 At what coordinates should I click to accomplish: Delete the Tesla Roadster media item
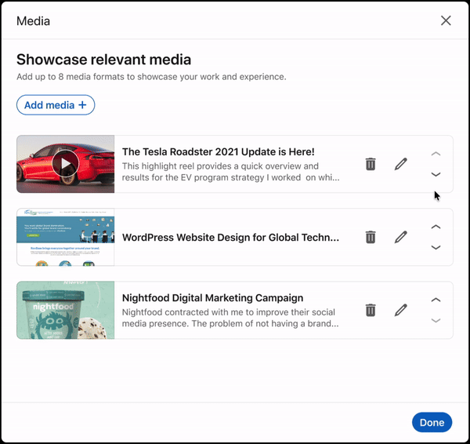click(371, 164)
